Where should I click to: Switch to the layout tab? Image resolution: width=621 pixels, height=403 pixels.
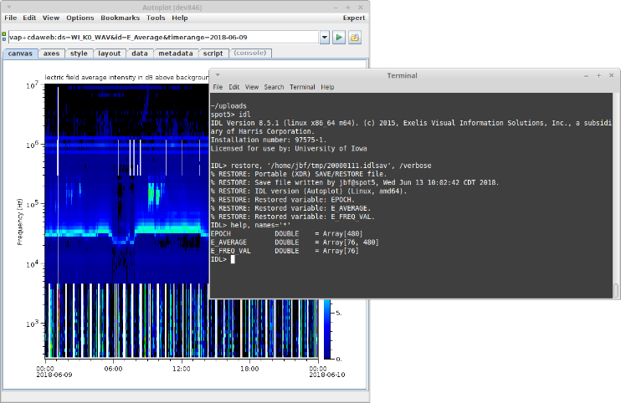(x=110, y=54)
